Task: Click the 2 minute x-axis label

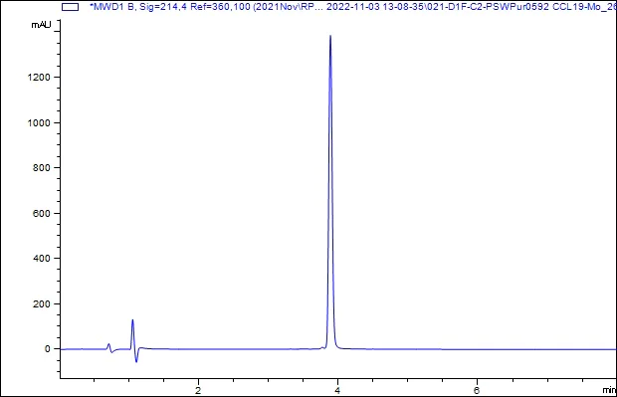Action: click(x=198, y=390)
